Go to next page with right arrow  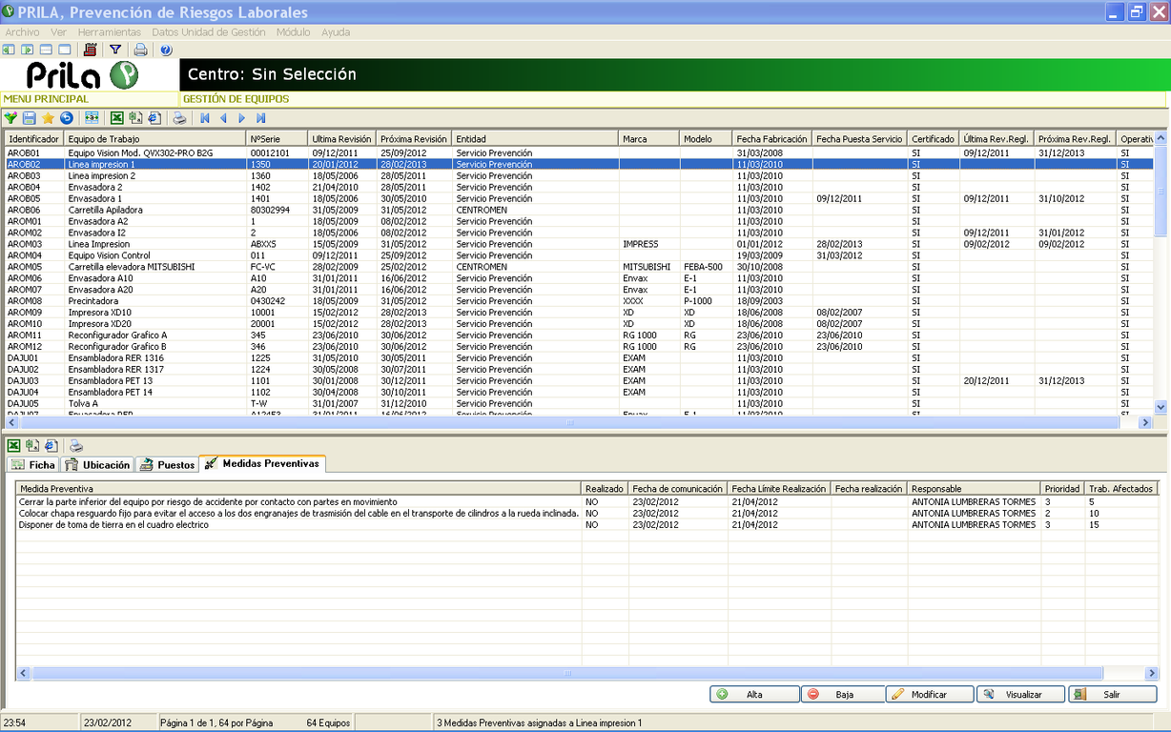click(241, 118)
